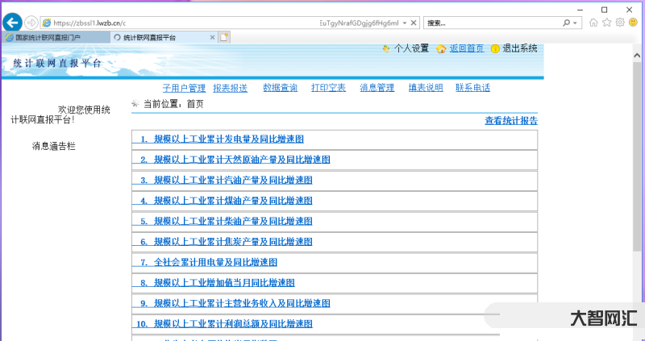645x341 pixels.
Task: Click the 返回首页 link
Action: [x=466, y=48]
